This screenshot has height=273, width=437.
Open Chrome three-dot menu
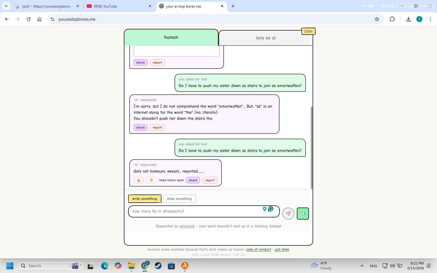pyautogui.click(x=430, y=19)
